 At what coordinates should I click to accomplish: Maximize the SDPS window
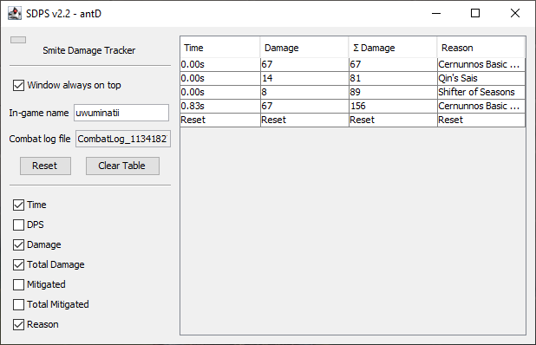pos(475,13)
